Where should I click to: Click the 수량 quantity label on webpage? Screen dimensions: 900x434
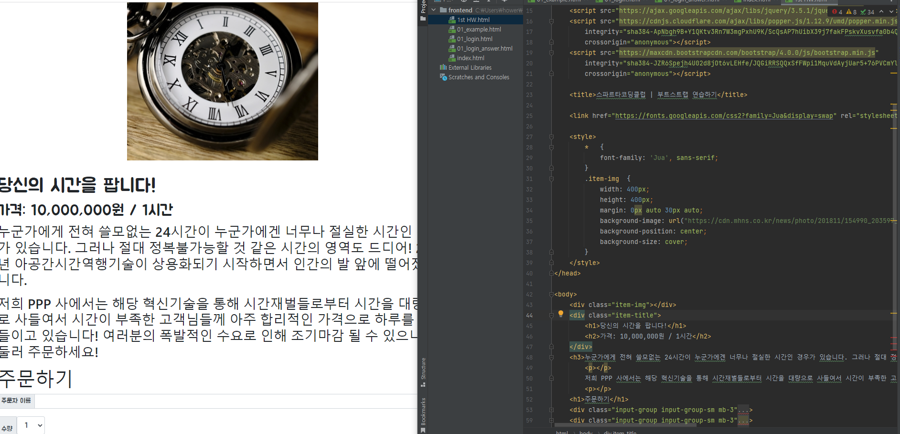click(x=7, y=428)
